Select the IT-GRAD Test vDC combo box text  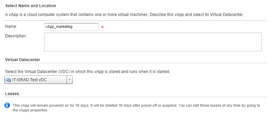[29, 80]
